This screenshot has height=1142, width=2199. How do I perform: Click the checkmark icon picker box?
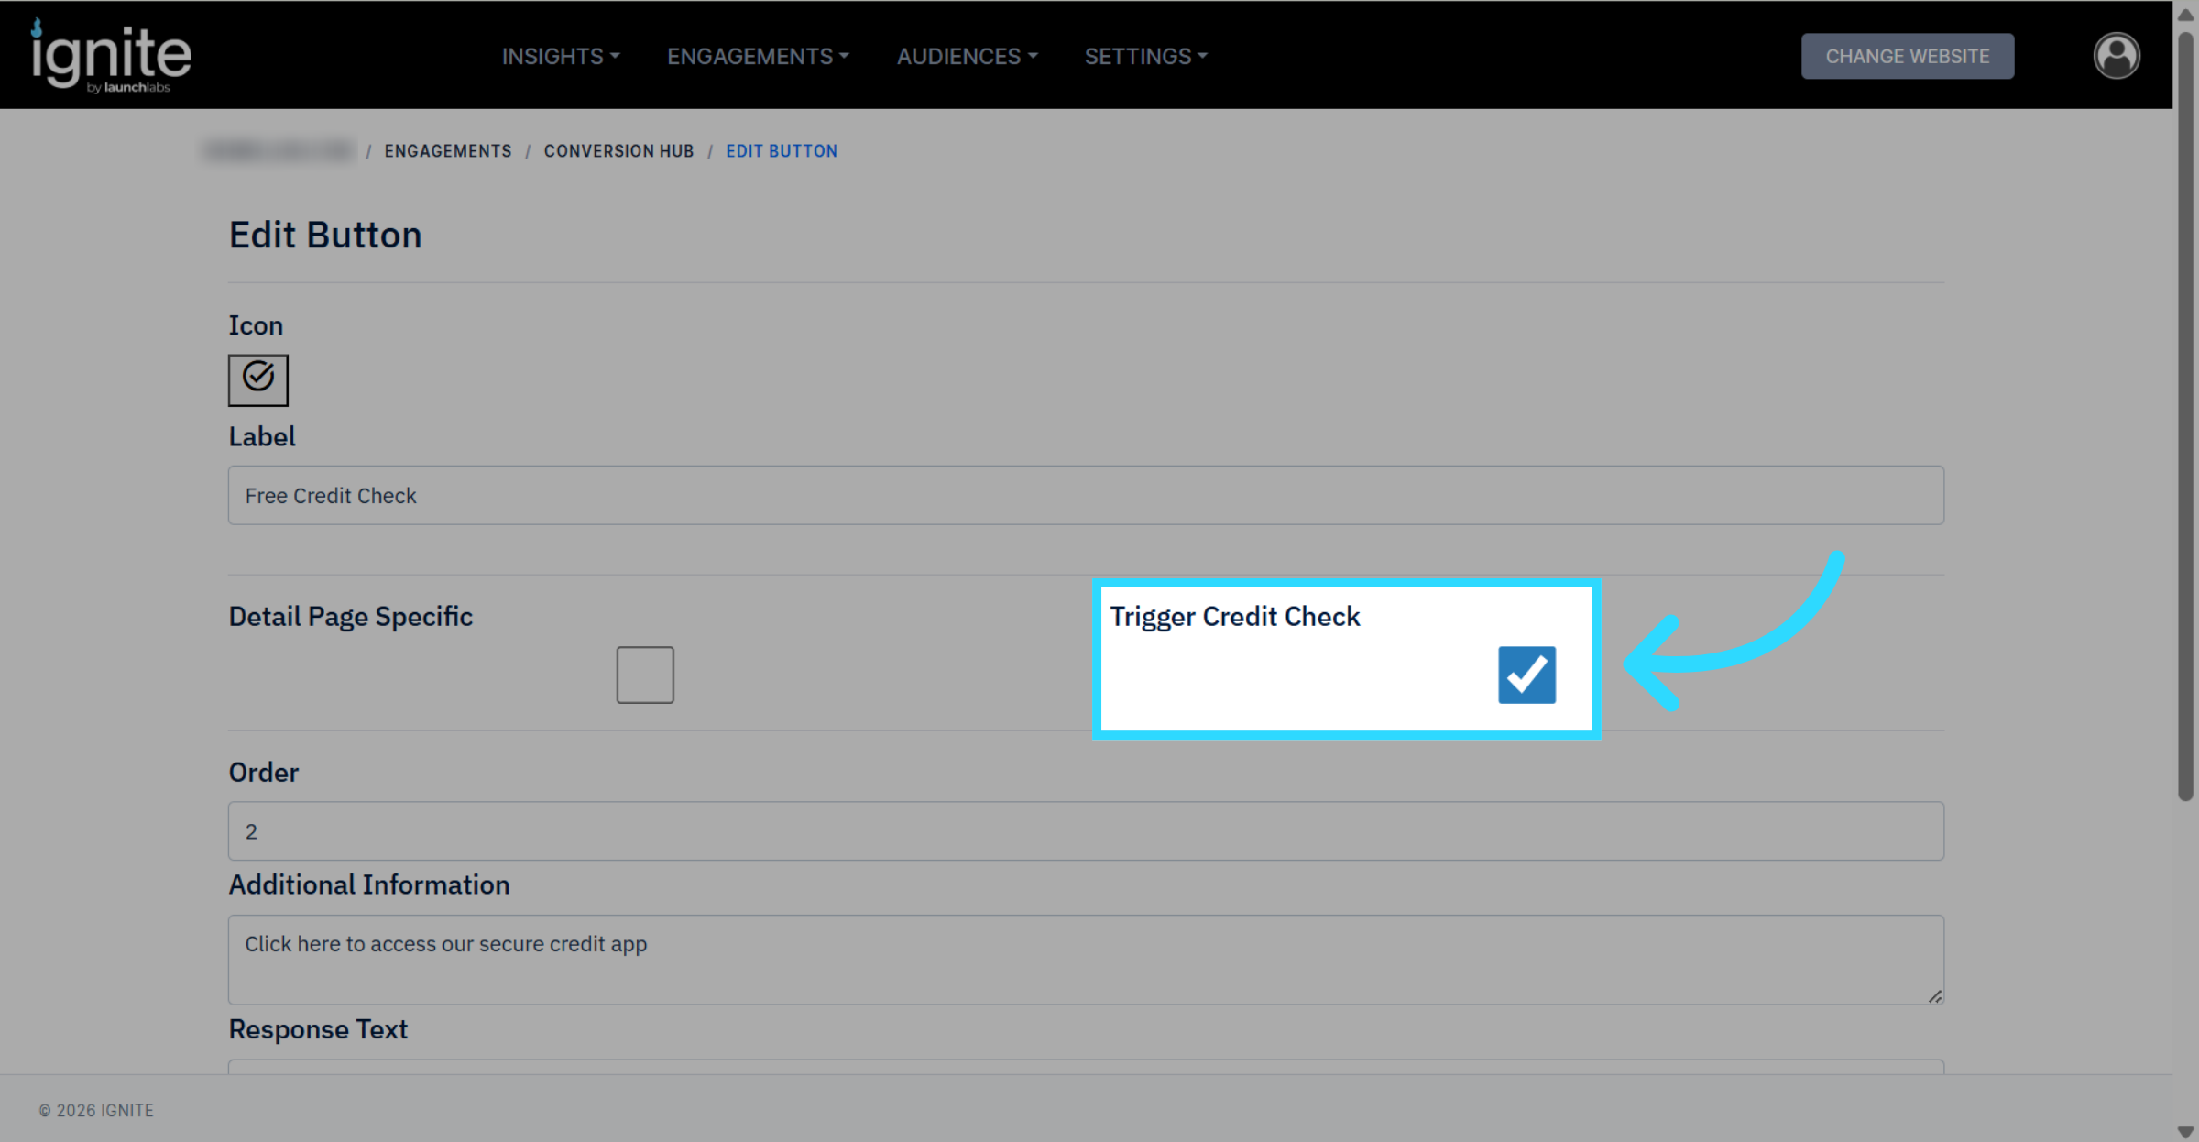click(x=257, y=379)
